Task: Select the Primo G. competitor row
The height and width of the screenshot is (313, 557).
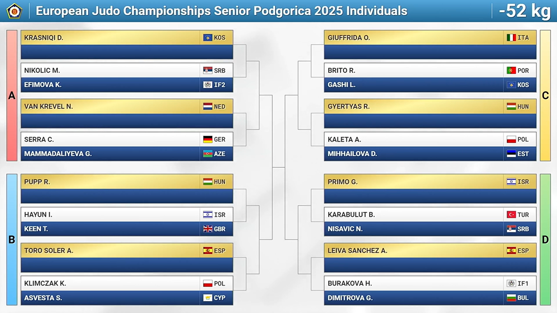Action: tap(430, 182)
